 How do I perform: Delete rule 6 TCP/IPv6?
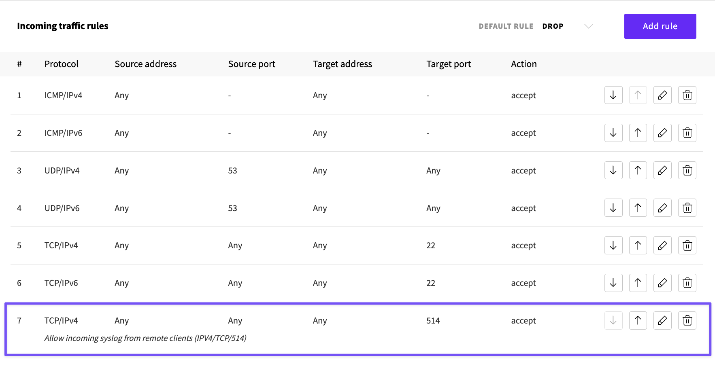pos(687,283)
